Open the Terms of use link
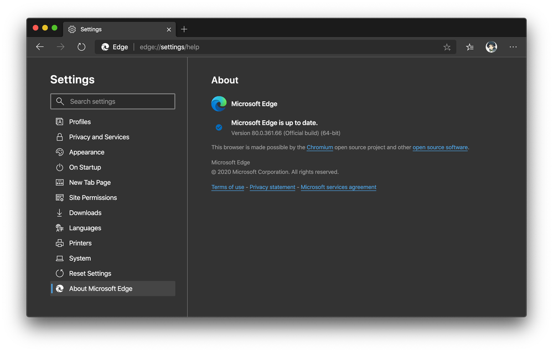Image resolution: width=553 pixels, height=352 pixels. click(228, 187)
